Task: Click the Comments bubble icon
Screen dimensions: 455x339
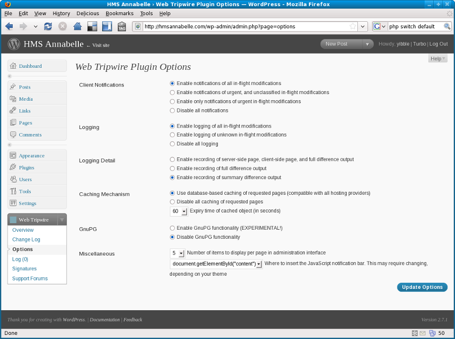Action: 13,135
